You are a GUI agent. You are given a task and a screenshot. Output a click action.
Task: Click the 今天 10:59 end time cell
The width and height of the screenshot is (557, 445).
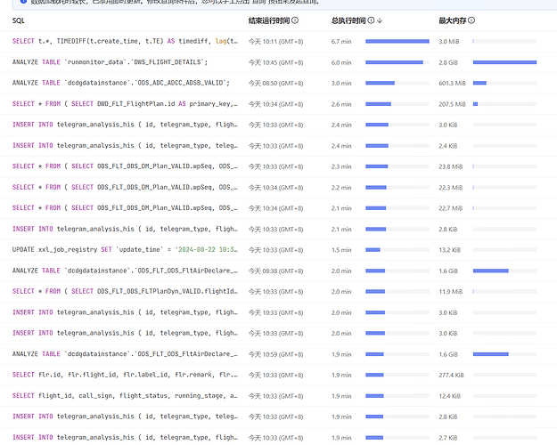[x=275, y=353]
